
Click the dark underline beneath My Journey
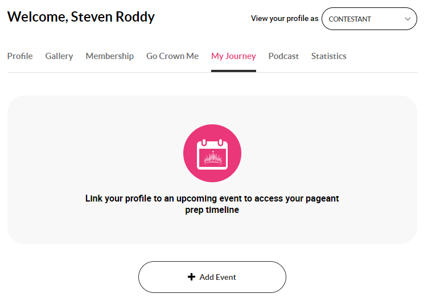point(233,71)
